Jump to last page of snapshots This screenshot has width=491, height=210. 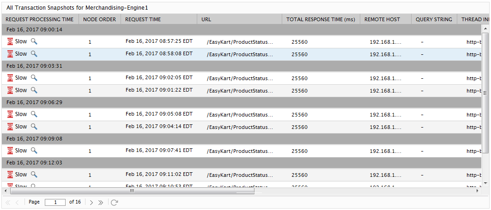pos(101,203)
